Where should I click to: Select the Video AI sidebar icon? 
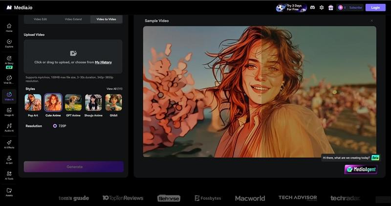[9, 96]
